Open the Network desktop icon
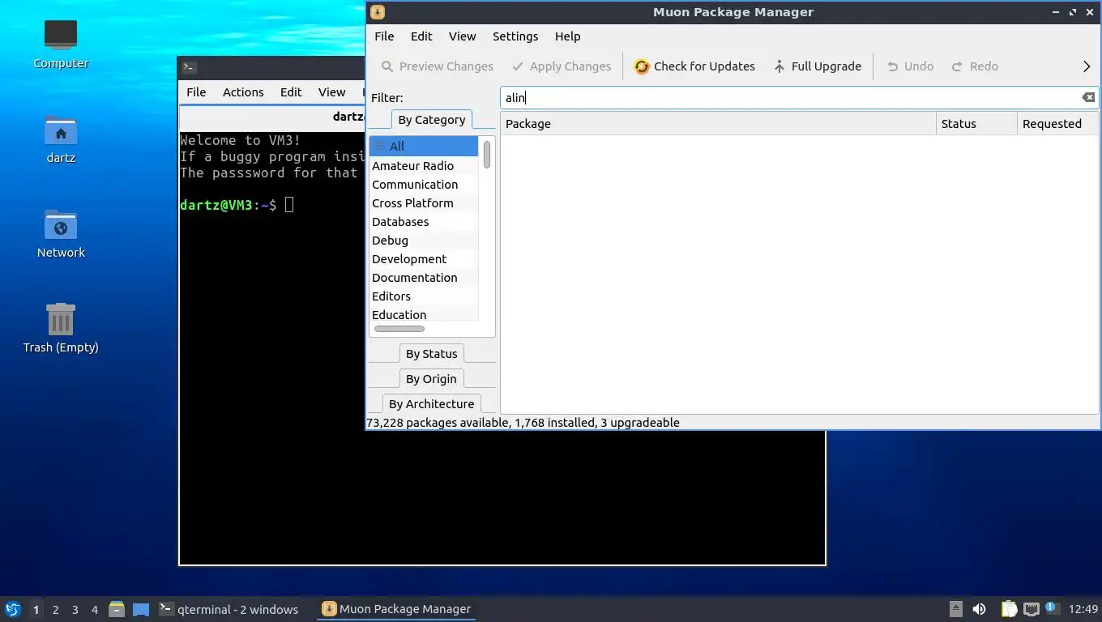1102x622 pixels. click(61, 233)
